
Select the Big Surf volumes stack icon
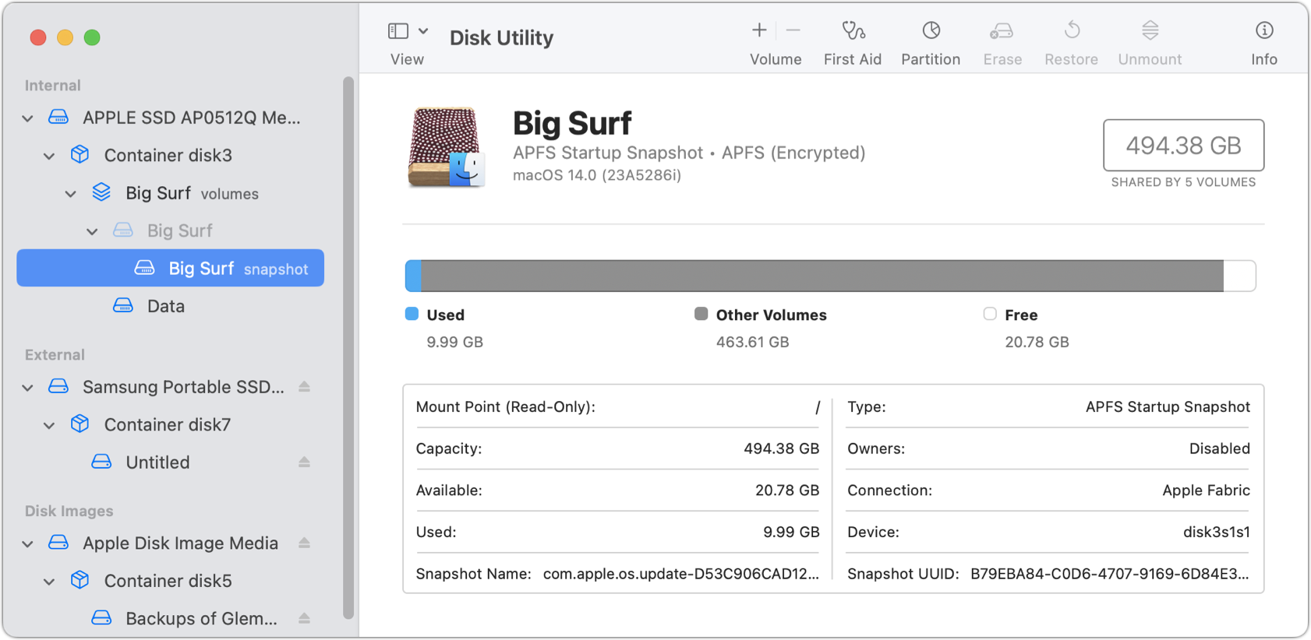click(x=101, y=192)
